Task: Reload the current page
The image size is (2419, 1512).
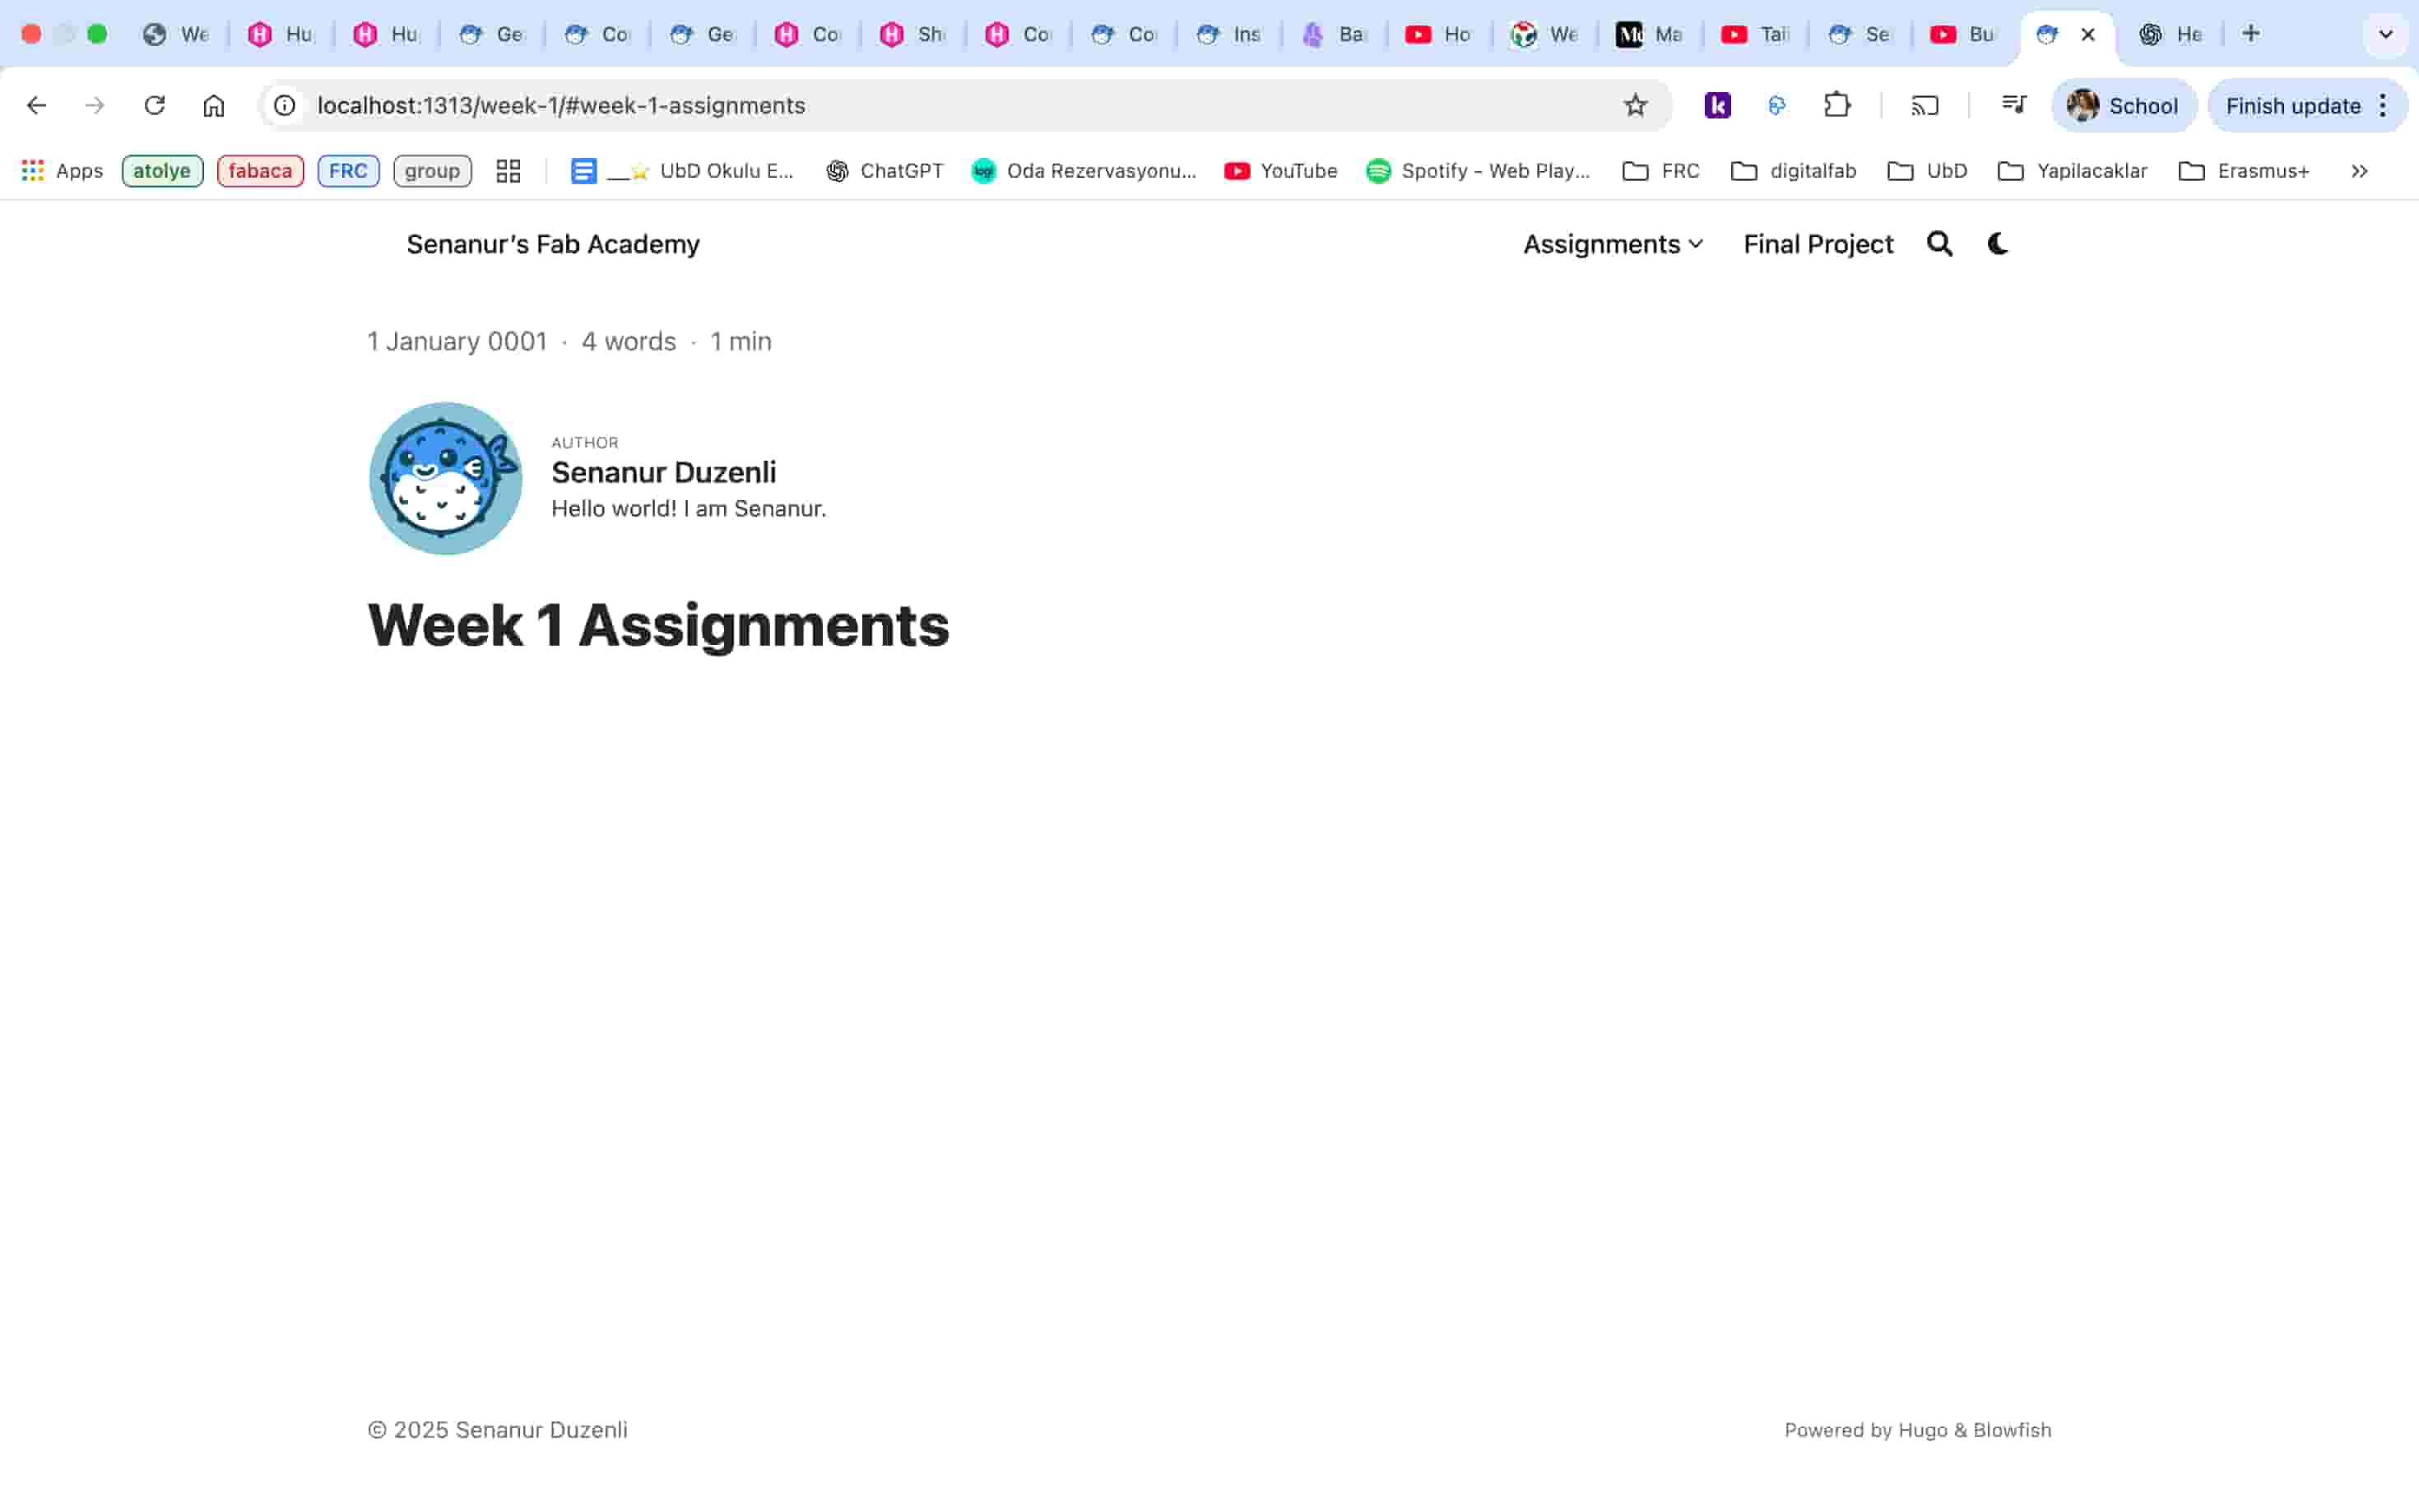Action: click(x=155, y=105)
